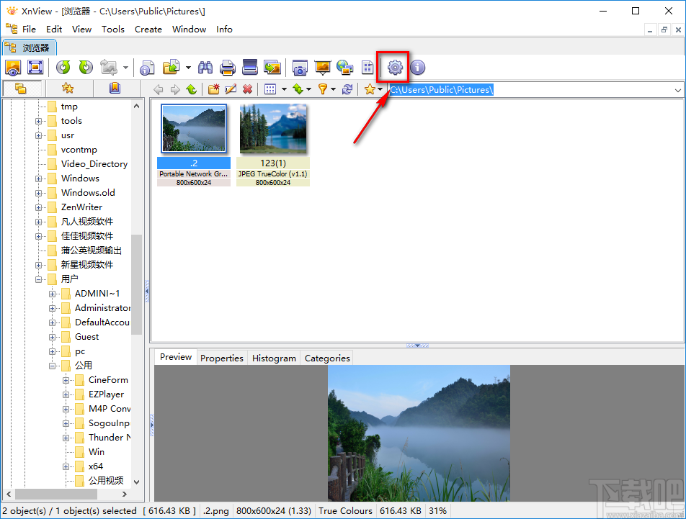
Task: Click the Print icon
Action: pos(228,68)
